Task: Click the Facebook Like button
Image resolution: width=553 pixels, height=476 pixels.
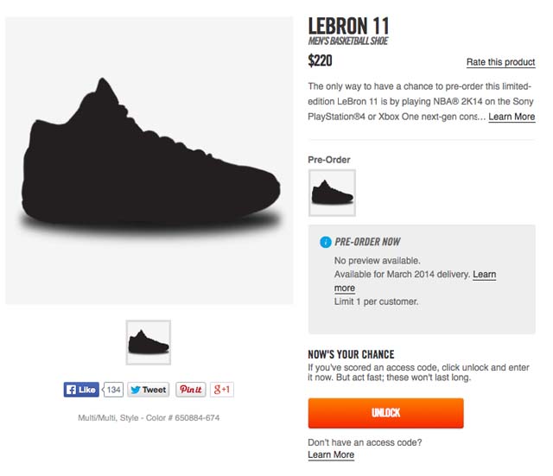Action: [x=81, y=390]
